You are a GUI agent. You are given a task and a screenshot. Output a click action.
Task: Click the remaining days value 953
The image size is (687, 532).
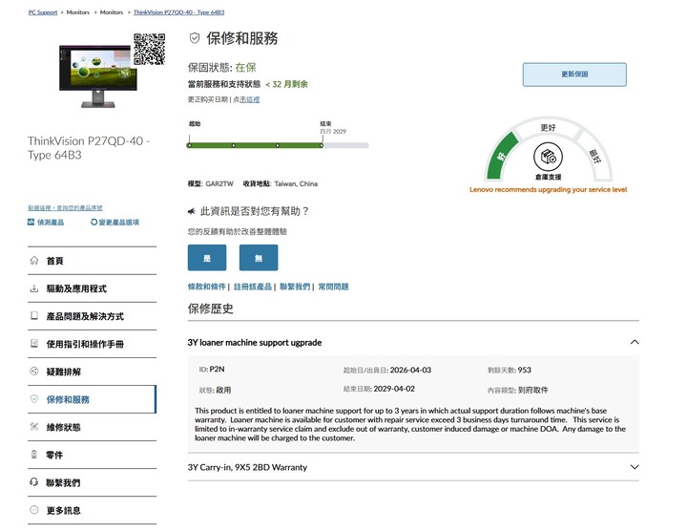pyautogui.click(x=525, y=370)
